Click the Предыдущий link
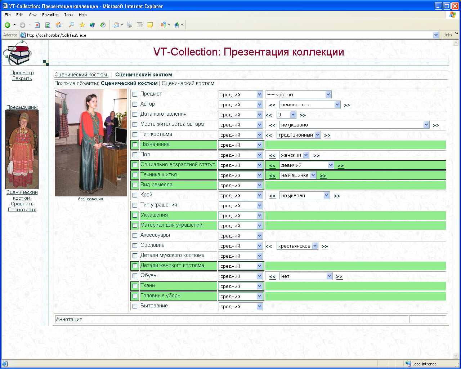461x369 pixels. 22,107
